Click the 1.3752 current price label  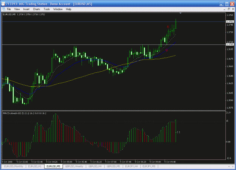tap(230, 21)
